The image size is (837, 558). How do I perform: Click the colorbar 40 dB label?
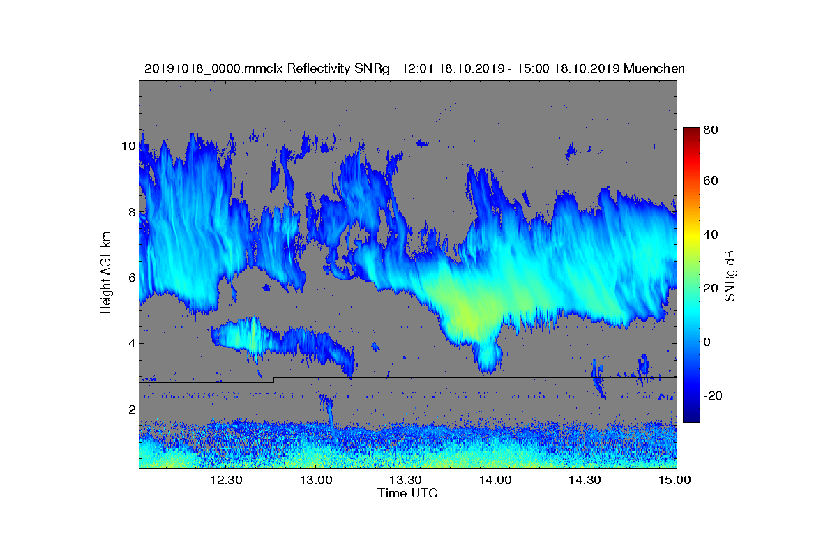point(711,234)
